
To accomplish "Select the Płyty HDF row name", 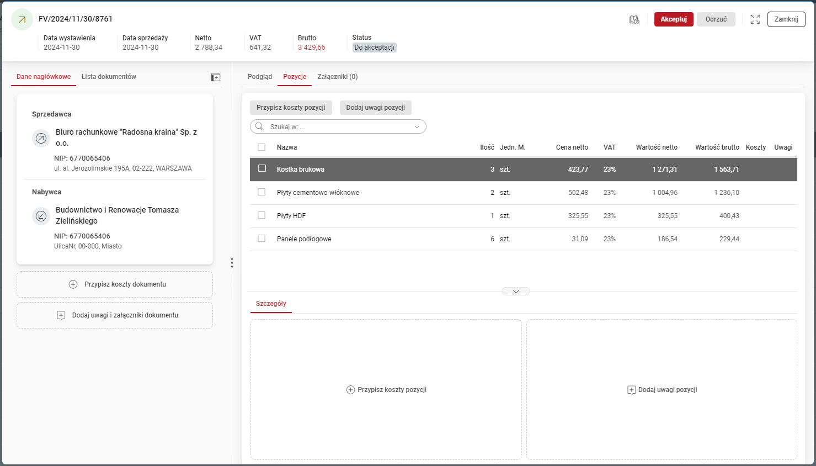I will click(291, 216).
